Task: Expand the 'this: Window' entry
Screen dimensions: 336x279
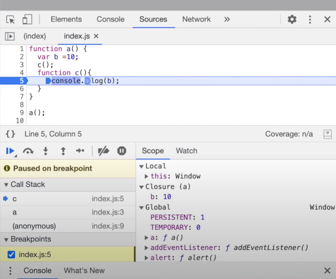Action: click(x=147, y=176)
